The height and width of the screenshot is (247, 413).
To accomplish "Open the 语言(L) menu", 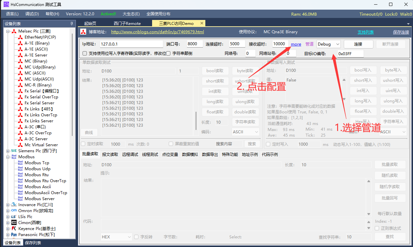I will (12, 14).
